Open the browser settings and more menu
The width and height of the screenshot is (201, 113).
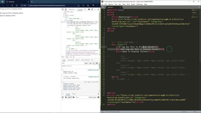click(x=98, y=6)
